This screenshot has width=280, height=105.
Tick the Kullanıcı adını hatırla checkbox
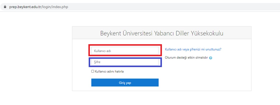coord(93,71)
